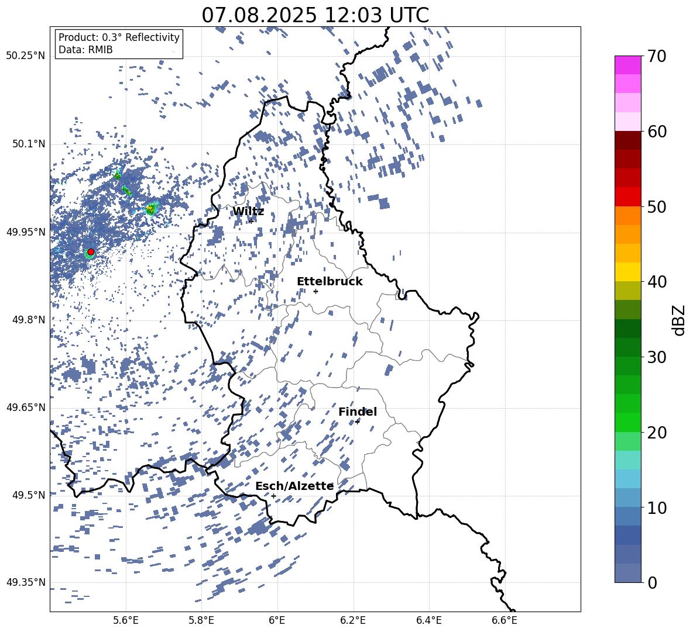Click the dBZ colorbar label
The image size is (693, 632).
click(x=680, y=320)
